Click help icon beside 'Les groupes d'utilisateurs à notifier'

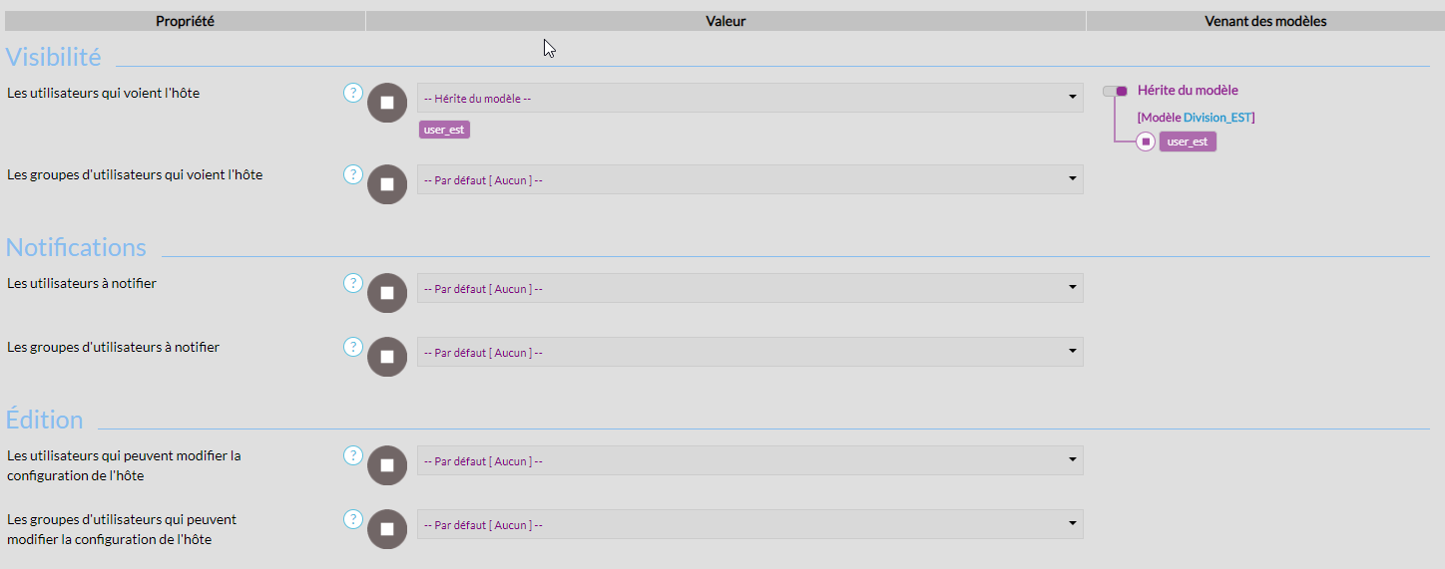pyautogui.click(x=353, y=347)
